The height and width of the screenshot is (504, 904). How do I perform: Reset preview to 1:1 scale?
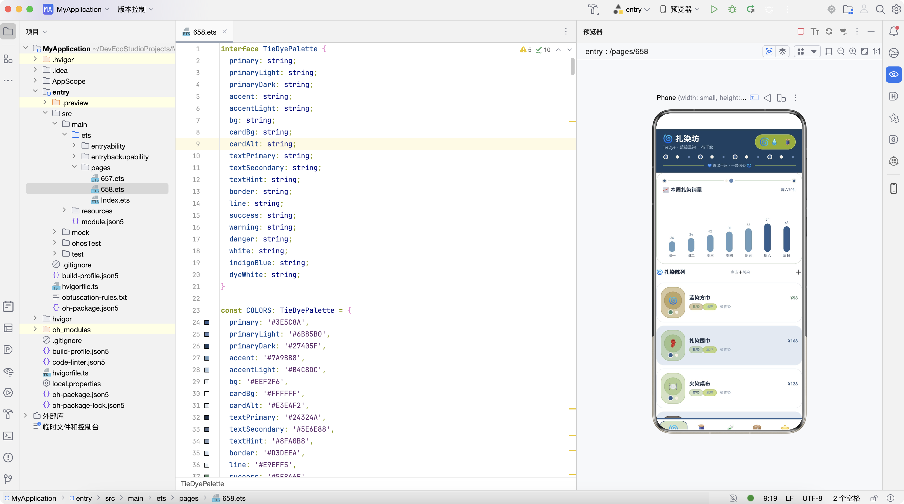877,52
